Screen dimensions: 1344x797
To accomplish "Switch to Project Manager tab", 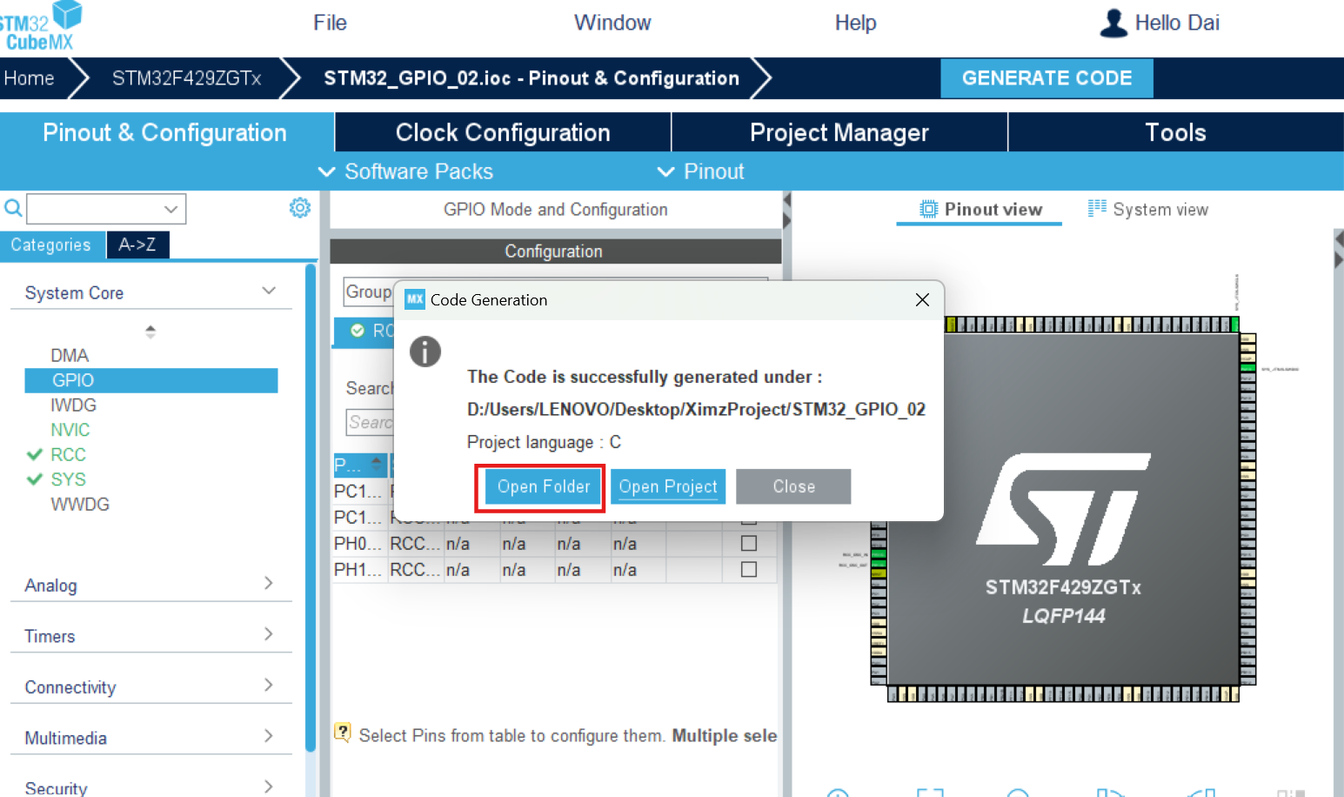I will [839, 132].
